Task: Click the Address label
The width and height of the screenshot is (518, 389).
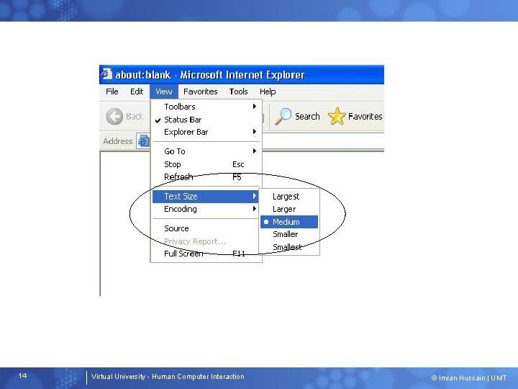Action: (117, 141)
